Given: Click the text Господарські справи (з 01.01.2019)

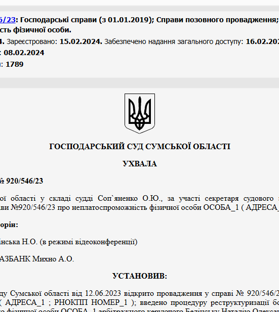Looking at the screenshot, I should click(x=87, y=20).
